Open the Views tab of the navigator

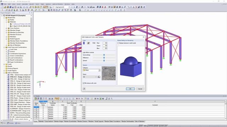tap(18, 123)
